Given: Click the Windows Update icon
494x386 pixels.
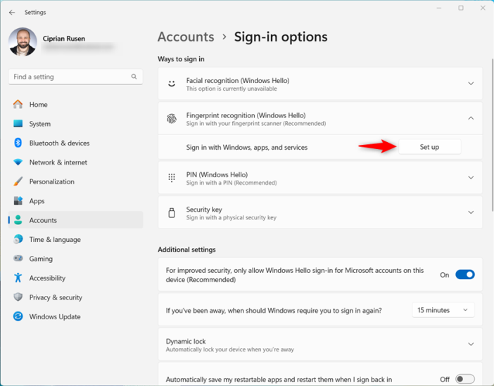Looking at the screenshot, I should click(x=18, y=316).
